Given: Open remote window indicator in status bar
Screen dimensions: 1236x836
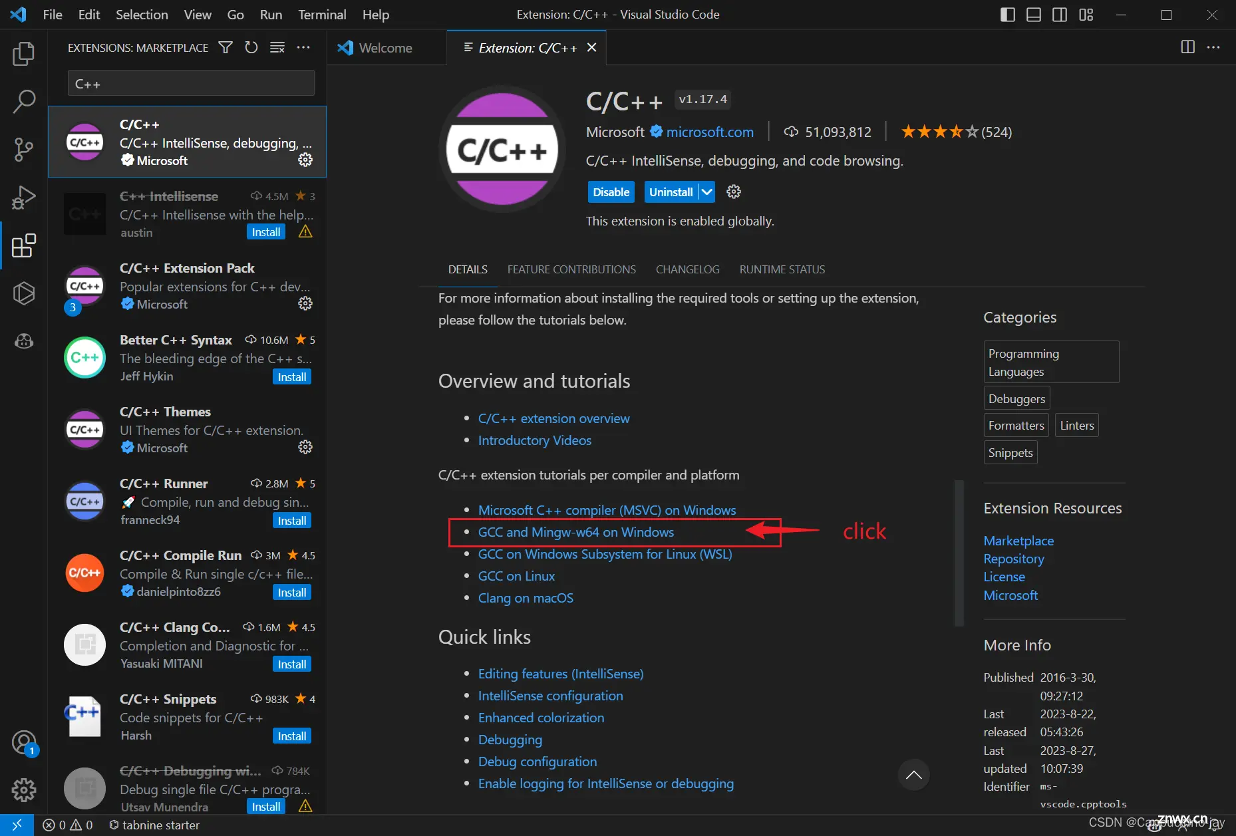Looking at the screenshot, I should pyautogui.click(x=17, y=825).
